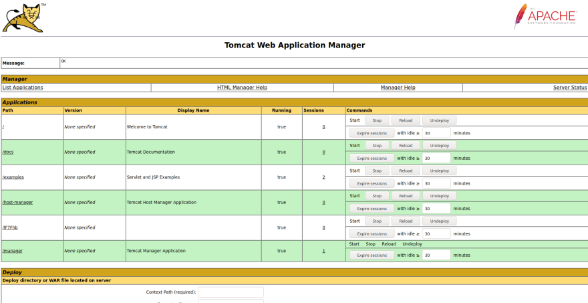View sessions count for Host Manager Application
This screenshot has width=588, height=303.
323,203
